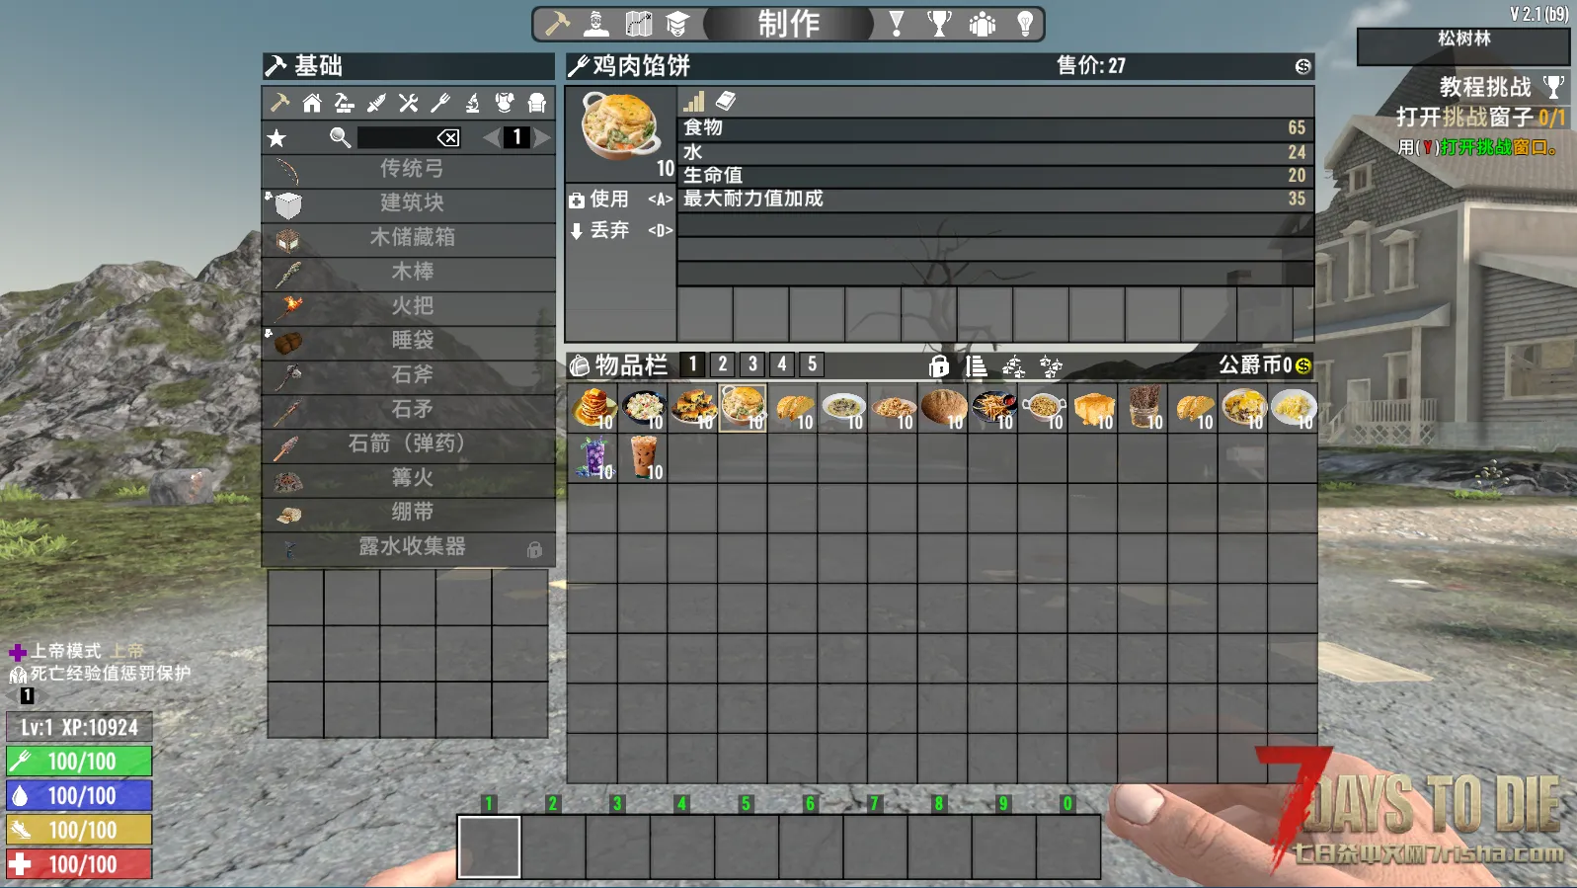Show item stats bar-chart tab

(x=694, y=101)
